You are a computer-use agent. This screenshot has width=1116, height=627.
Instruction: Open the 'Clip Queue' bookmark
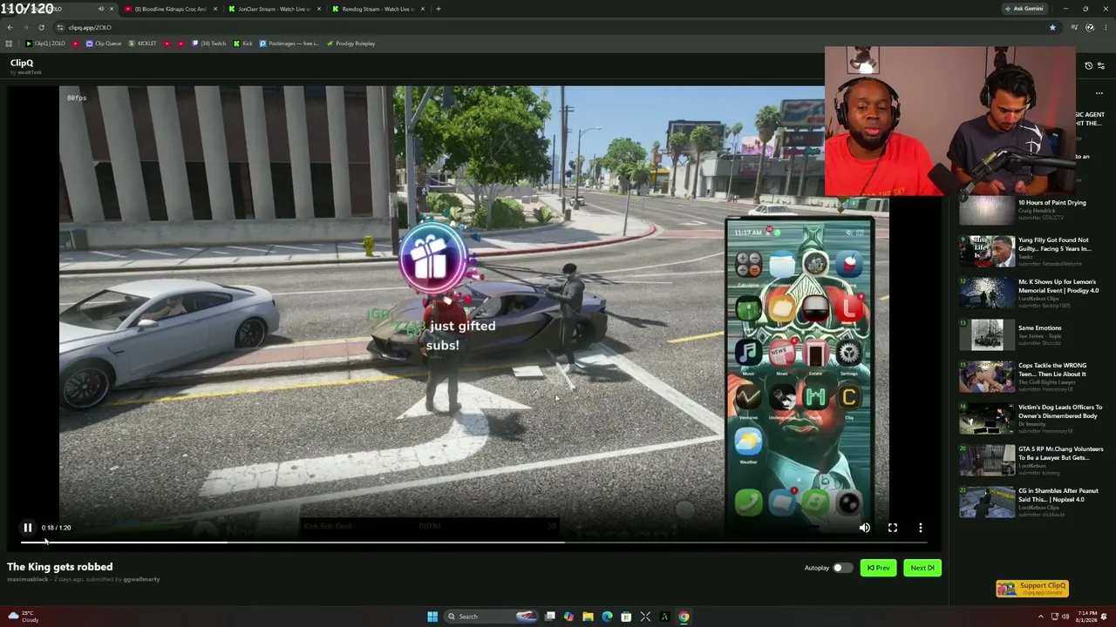point(104,44)
